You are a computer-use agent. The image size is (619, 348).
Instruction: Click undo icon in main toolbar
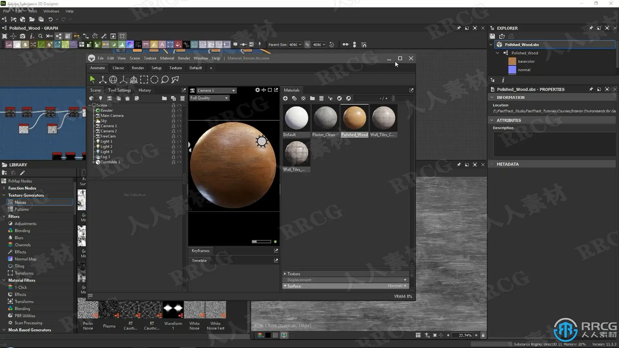coord(50,19)
